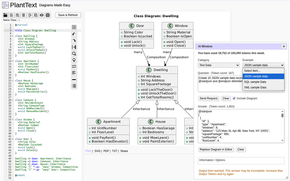Click the thick horizontal bar editor icon

coord(74,80)
